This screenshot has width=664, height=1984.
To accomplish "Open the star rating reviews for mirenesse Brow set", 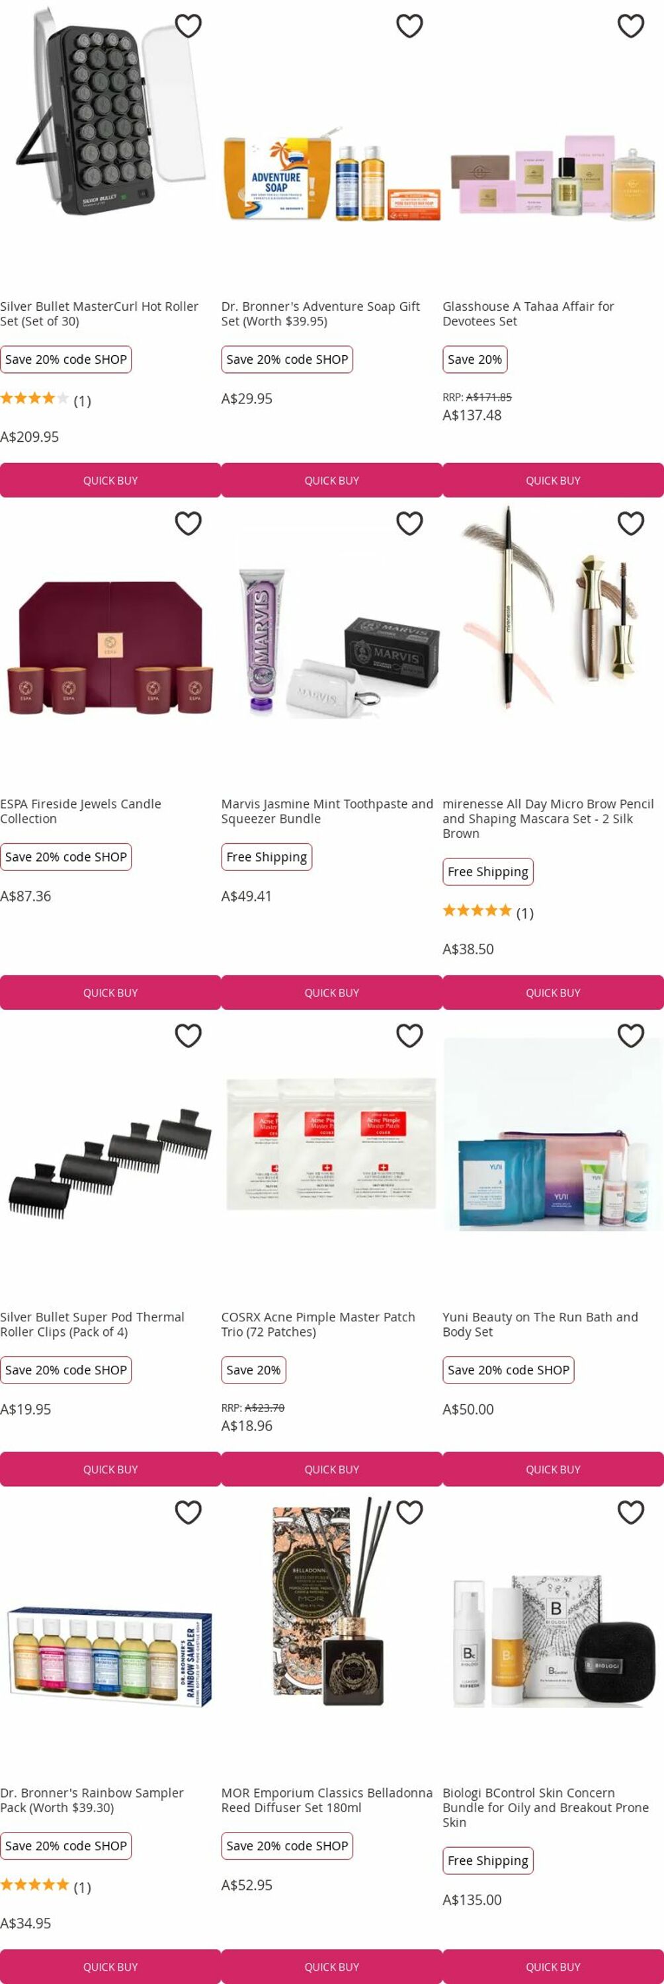I will tap(487, 912).
